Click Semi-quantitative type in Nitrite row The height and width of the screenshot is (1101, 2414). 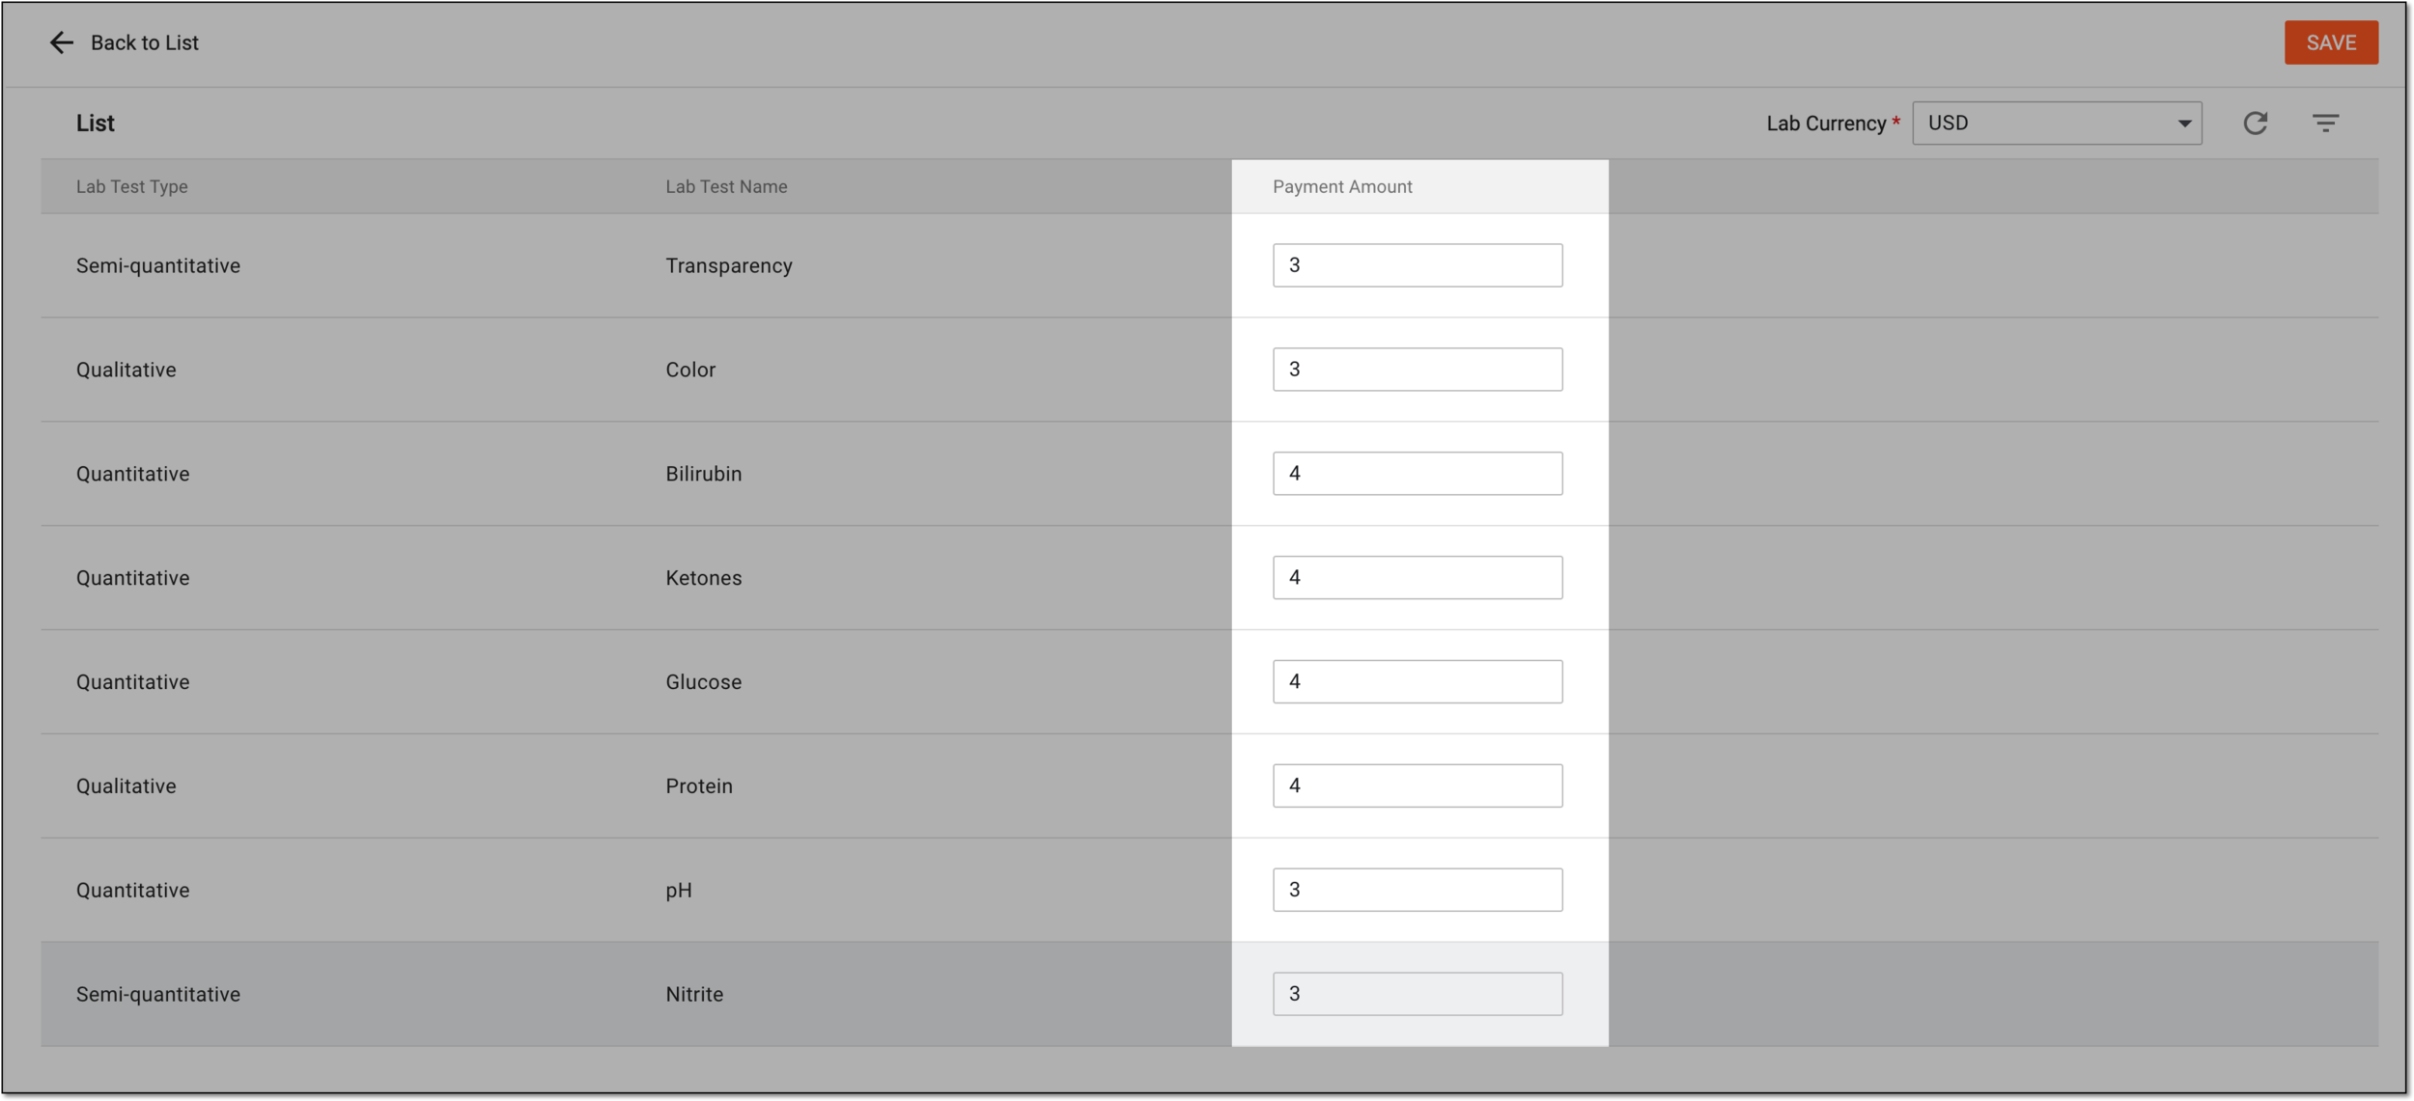tap(158, 996)
